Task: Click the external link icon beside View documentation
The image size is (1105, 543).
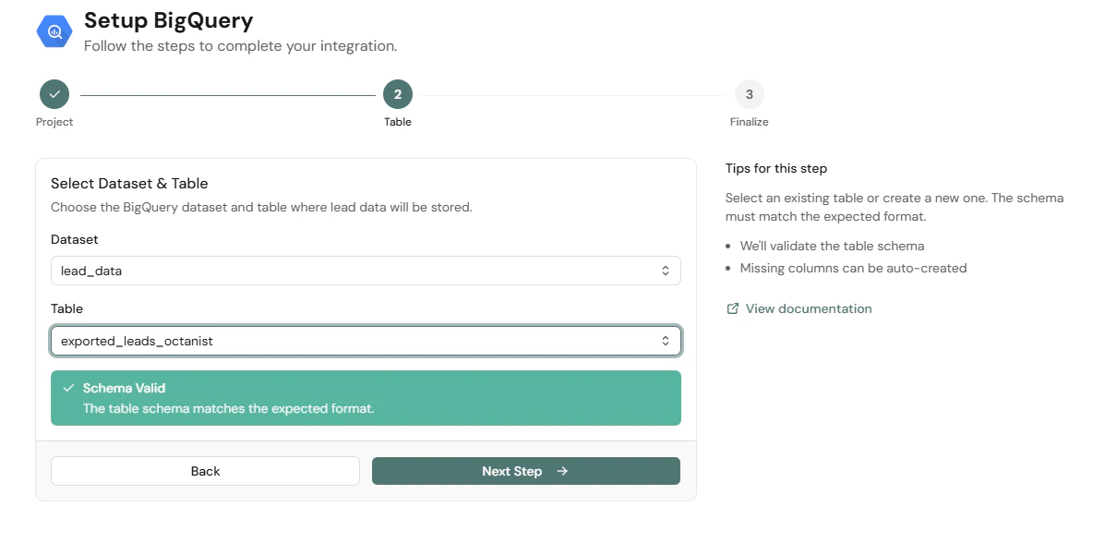Action: (x=733, y=308)
